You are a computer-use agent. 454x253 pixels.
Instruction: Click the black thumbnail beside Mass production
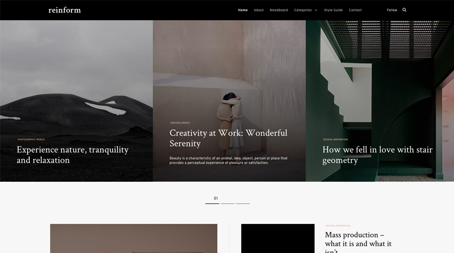click(278, 238)
